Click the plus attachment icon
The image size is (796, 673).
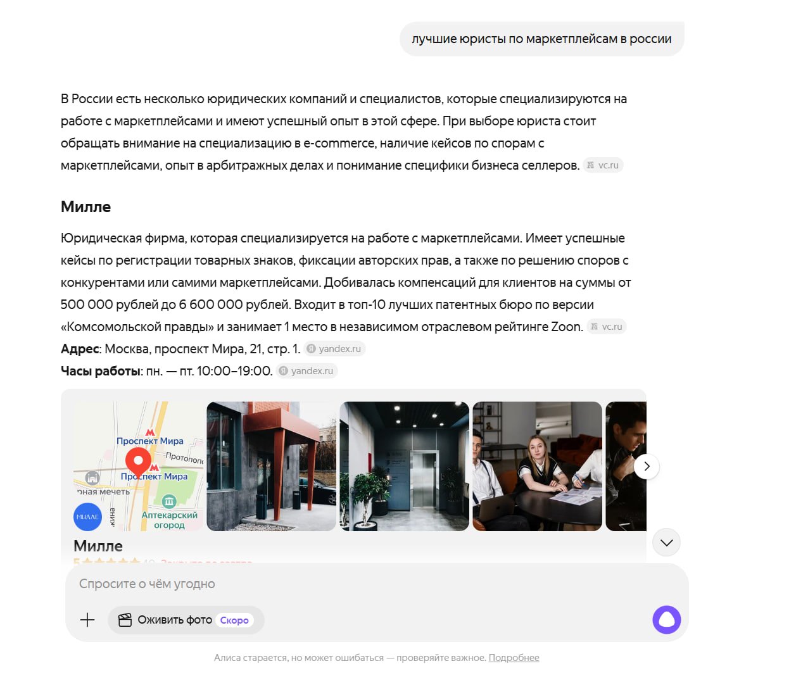click(x=87, y=620)
